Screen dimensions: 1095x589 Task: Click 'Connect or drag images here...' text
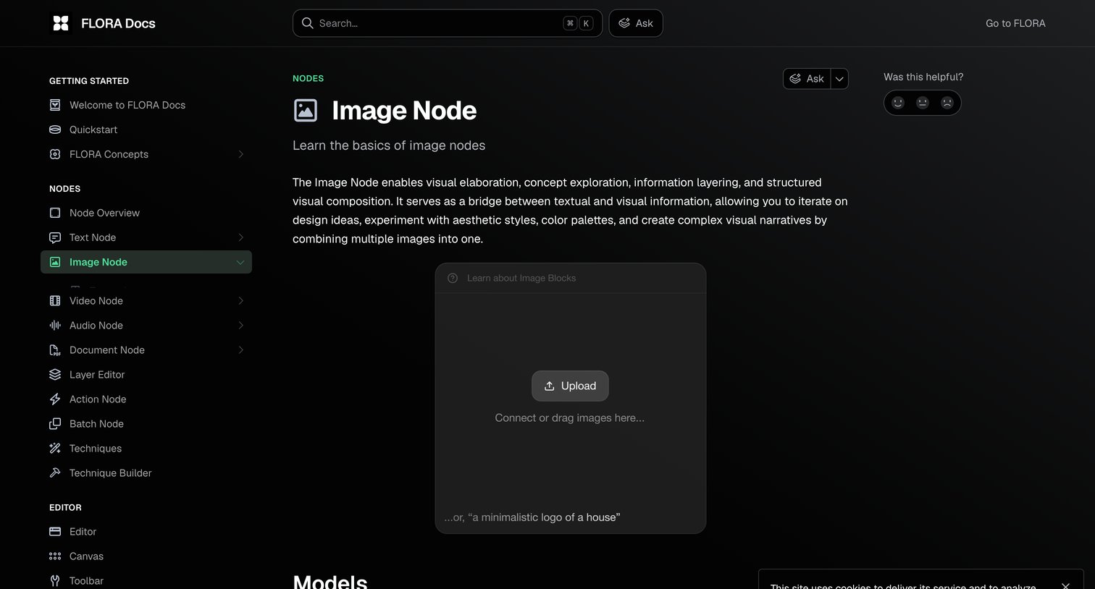570,418
